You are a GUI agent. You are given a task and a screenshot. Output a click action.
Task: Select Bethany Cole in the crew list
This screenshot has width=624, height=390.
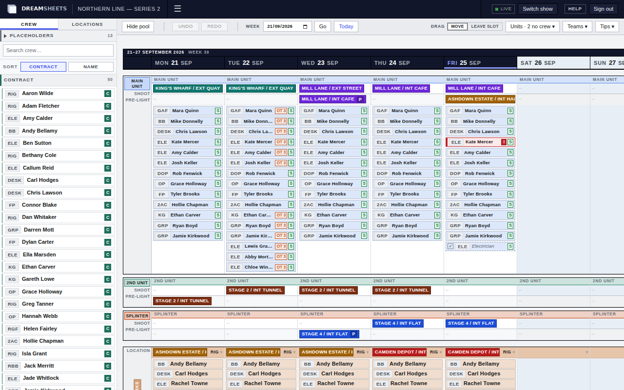click(58, 156)
